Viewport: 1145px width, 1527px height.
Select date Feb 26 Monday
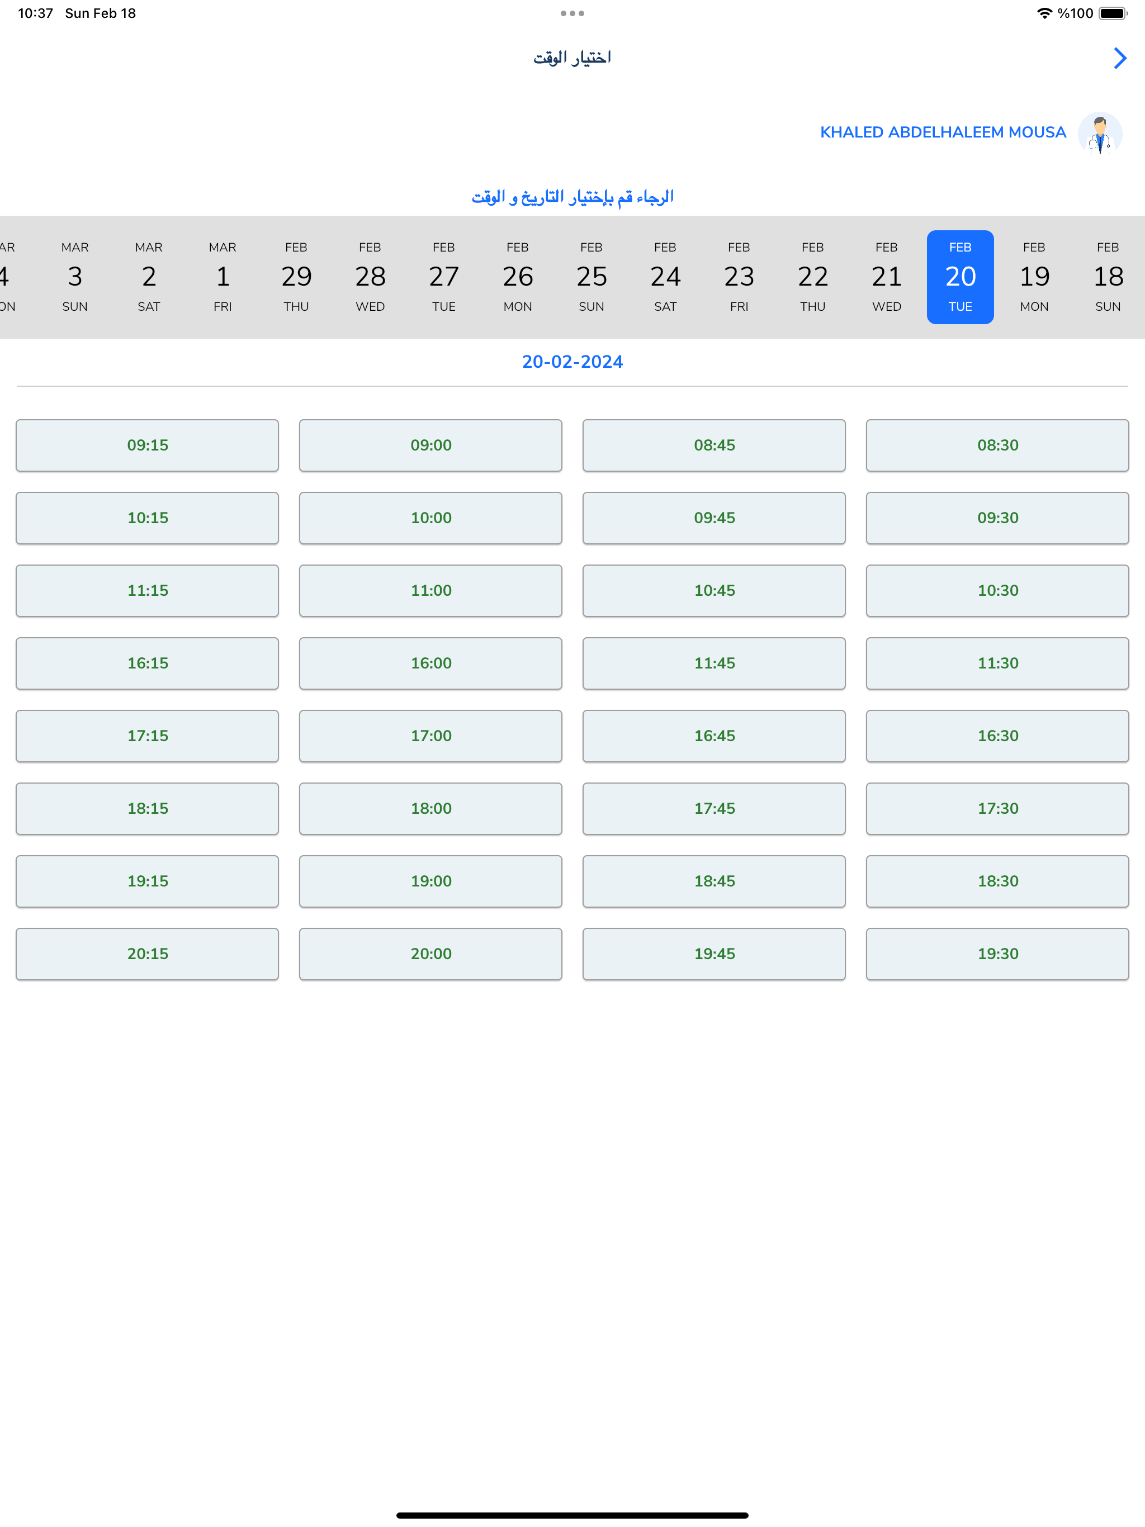[517, 277]
